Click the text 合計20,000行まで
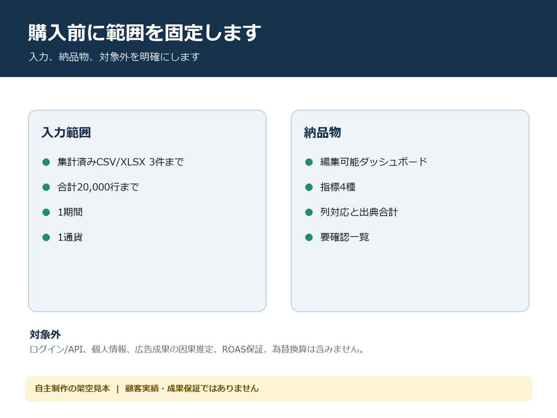This screenshot has width=557, height=418. point(98,187)
